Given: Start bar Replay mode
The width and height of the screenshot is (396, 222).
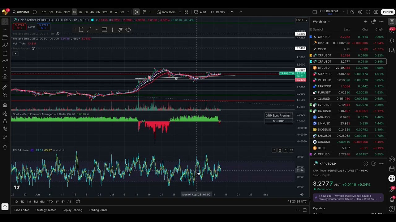Looking at the screenshot, I should (x=218, y=12).
